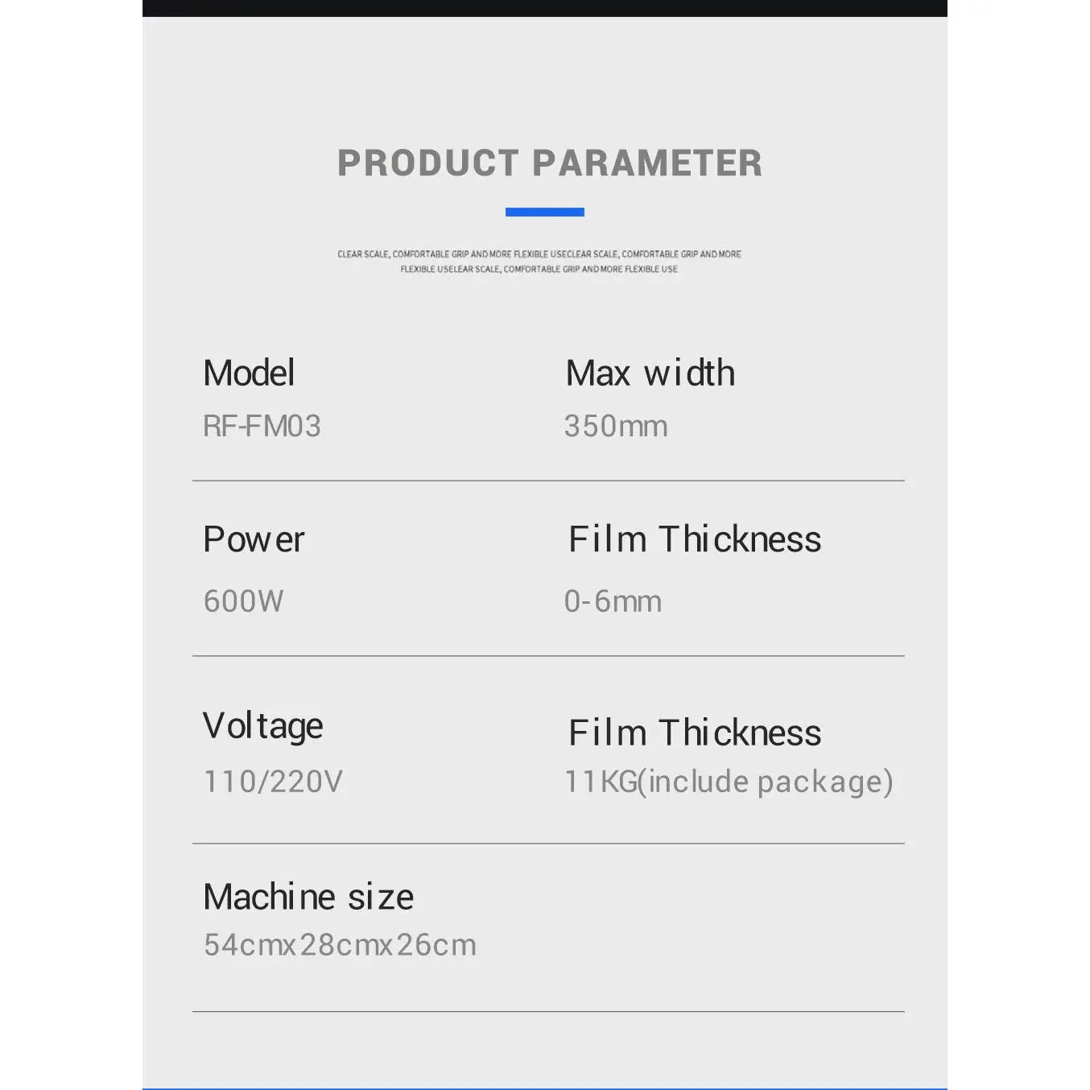Click the Film Thickness label above 11KG

point(695,733)
